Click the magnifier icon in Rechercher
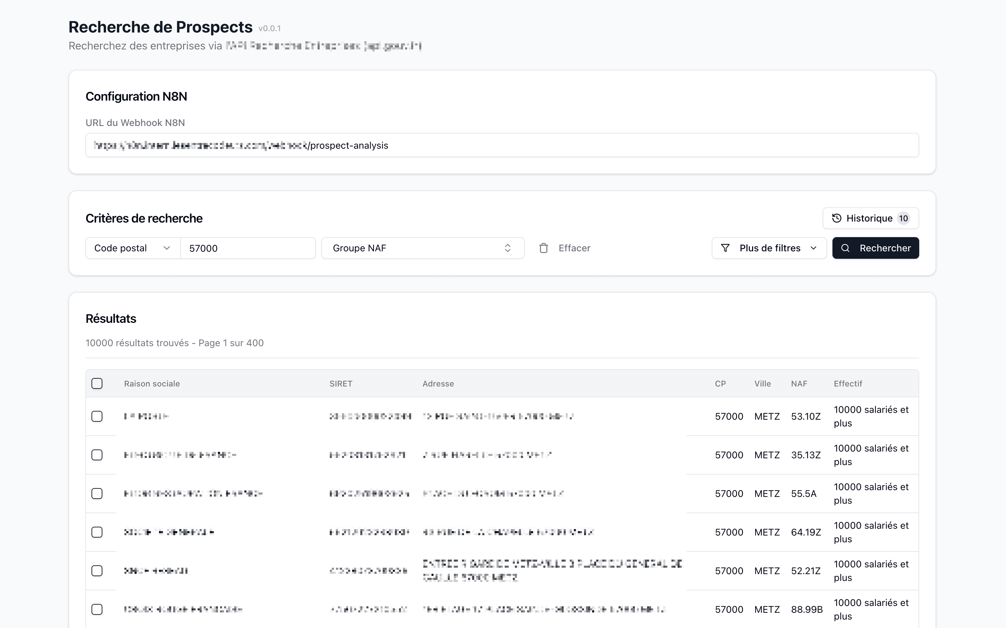Viewport: 1006px width, 628px height. click(845, 248)
